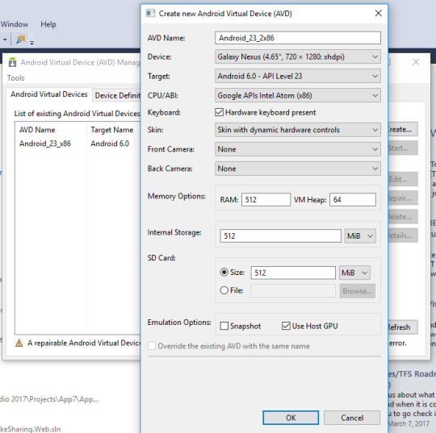Open the Internal Storage MiB unit dropdown

click(x=360, y=235)
